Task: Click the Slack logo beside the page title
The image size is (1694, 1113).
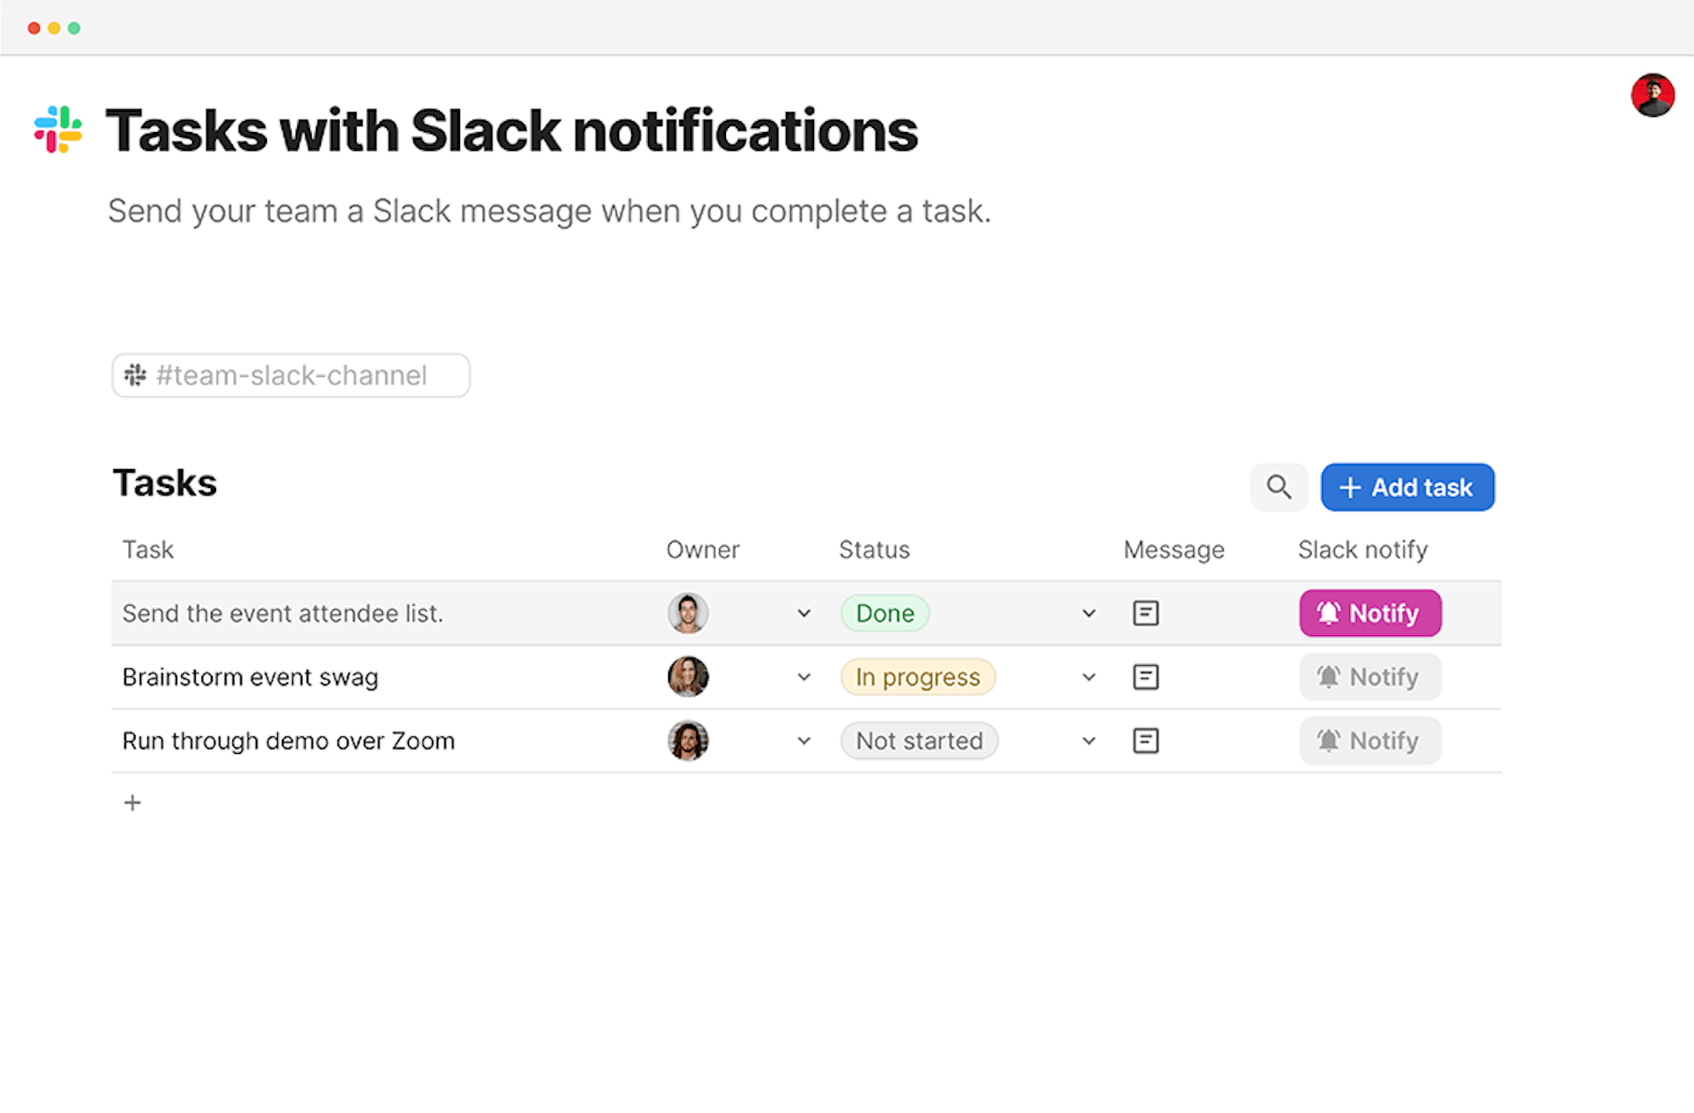Action: (58, 130)
